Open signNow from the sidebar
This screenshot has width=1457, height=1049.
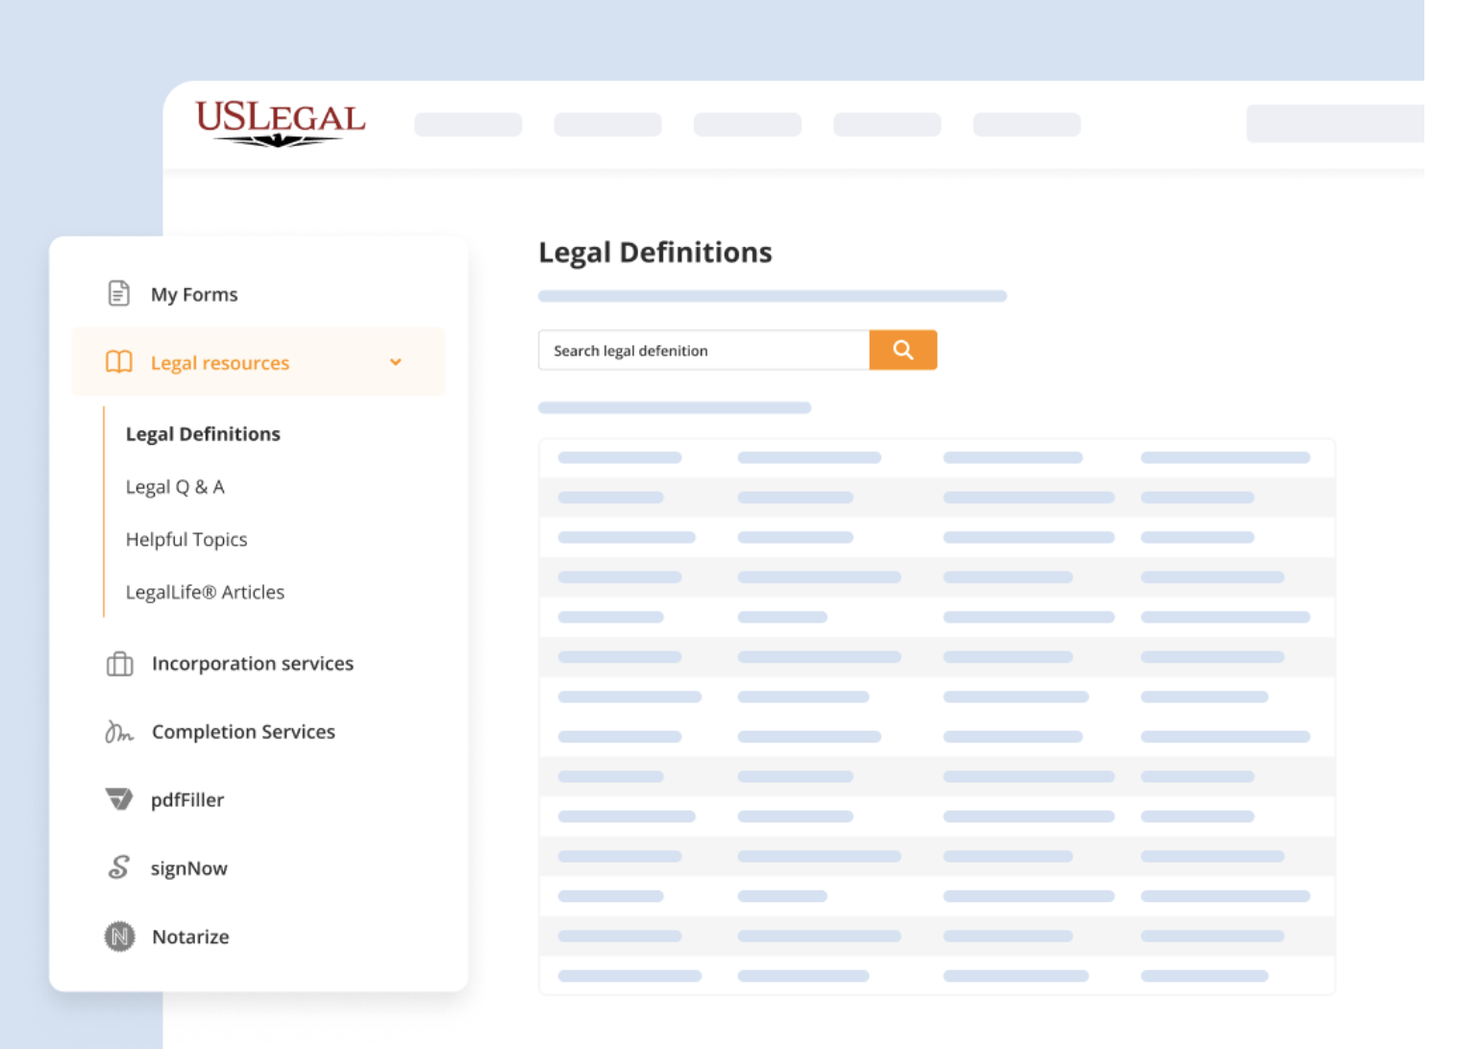coord(188,867)
